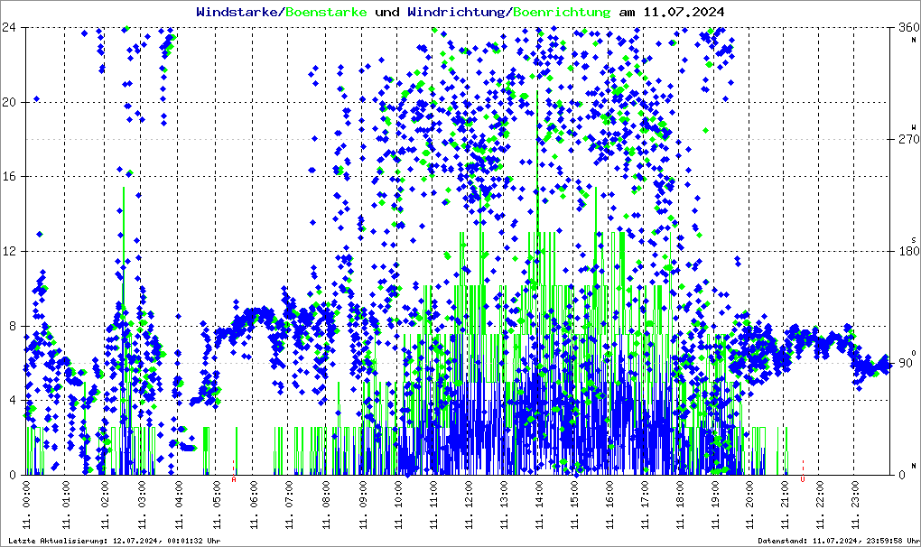Click the date 'am 11.07.2024' in the title
Viewport: 921px width, 547px height.
pyautogui.click(x=672, y=12)
